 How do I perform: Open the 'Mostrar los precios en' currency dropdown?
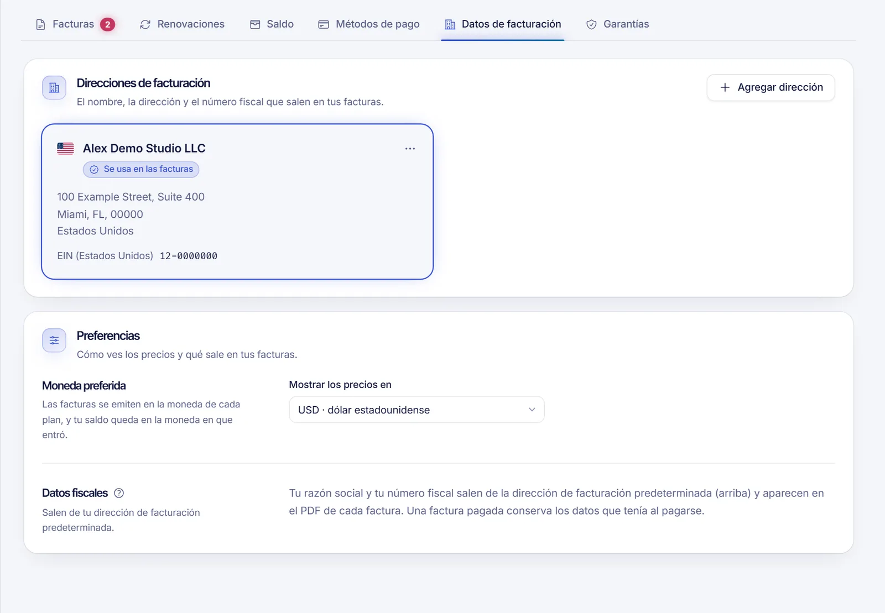tap(417, 410)
